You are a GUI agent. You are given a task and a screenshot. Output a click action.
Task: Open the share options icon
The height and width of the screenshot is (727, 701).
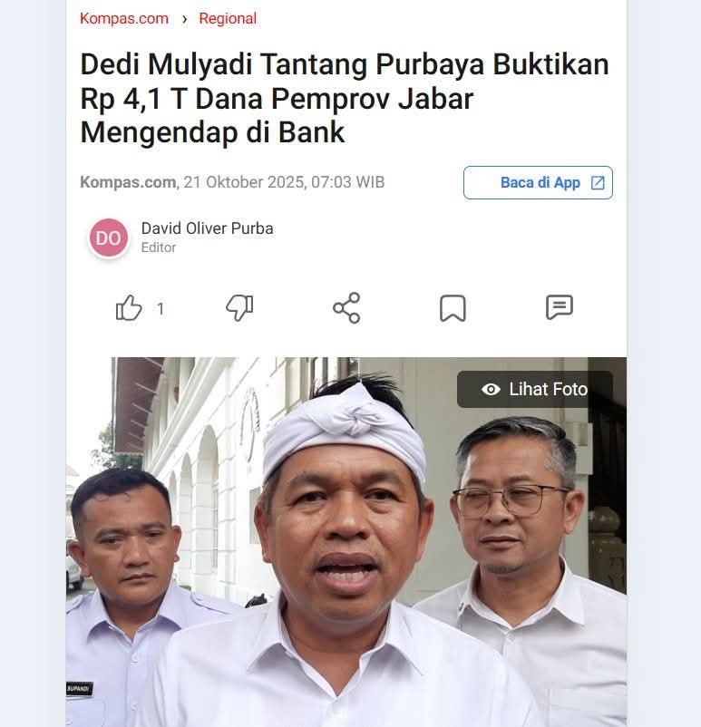[x=346, y=308]
